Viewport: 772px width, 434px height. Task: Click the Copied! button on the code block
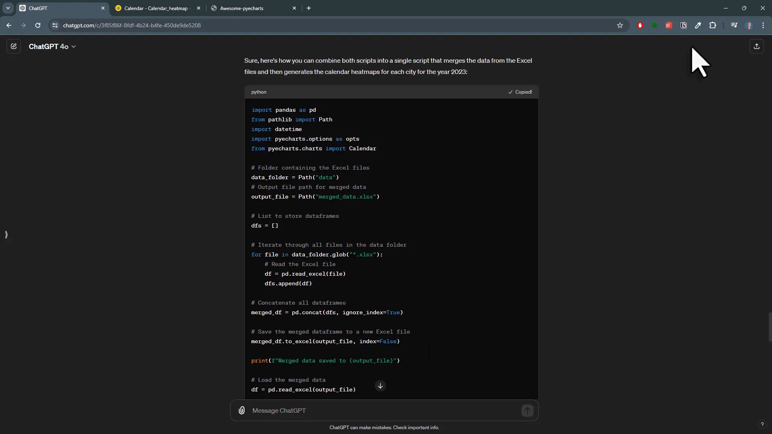[x=520, y=92]
